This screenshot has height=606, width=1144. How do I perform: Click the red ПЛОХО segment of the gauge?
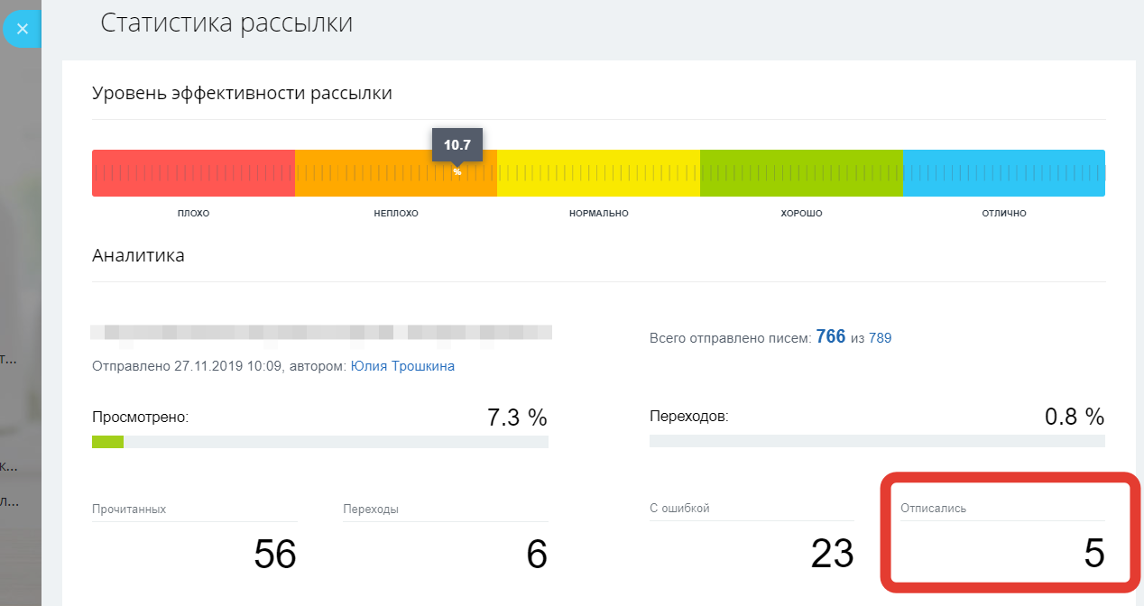pyautogui.click(x=192, y=172)
